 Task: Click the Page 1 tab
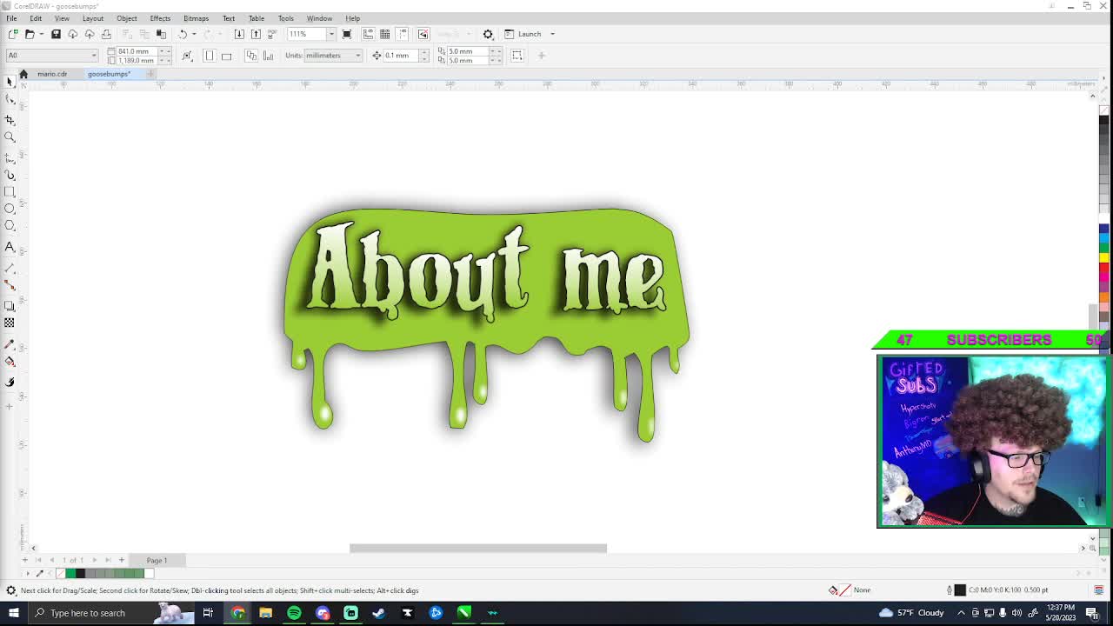[x=157, y=560]
